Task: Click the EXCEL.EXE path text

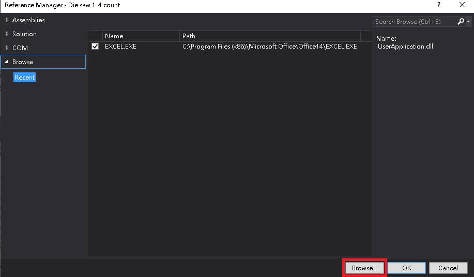Action: click(x=270, y=46)
